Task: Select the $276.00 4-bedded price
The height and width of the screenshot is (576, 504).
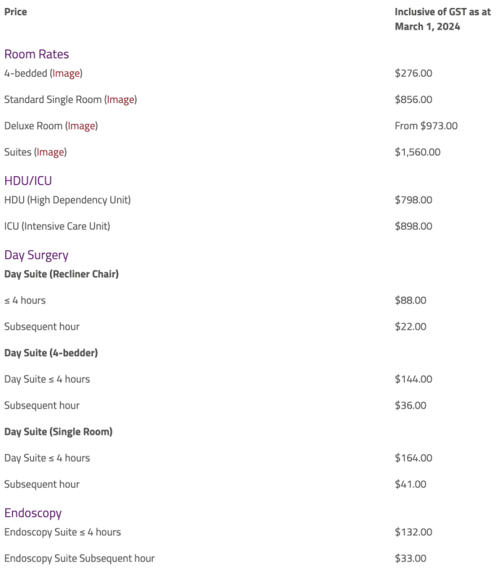Action: tap(413, 74)
